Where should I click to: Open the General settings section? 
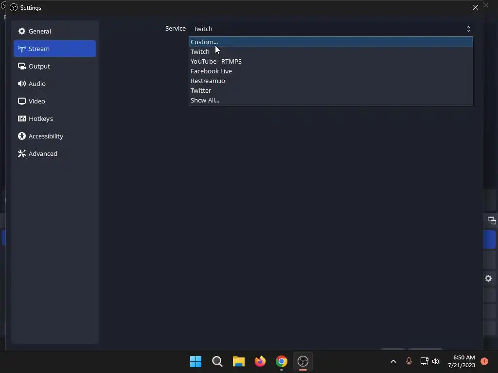54,31
